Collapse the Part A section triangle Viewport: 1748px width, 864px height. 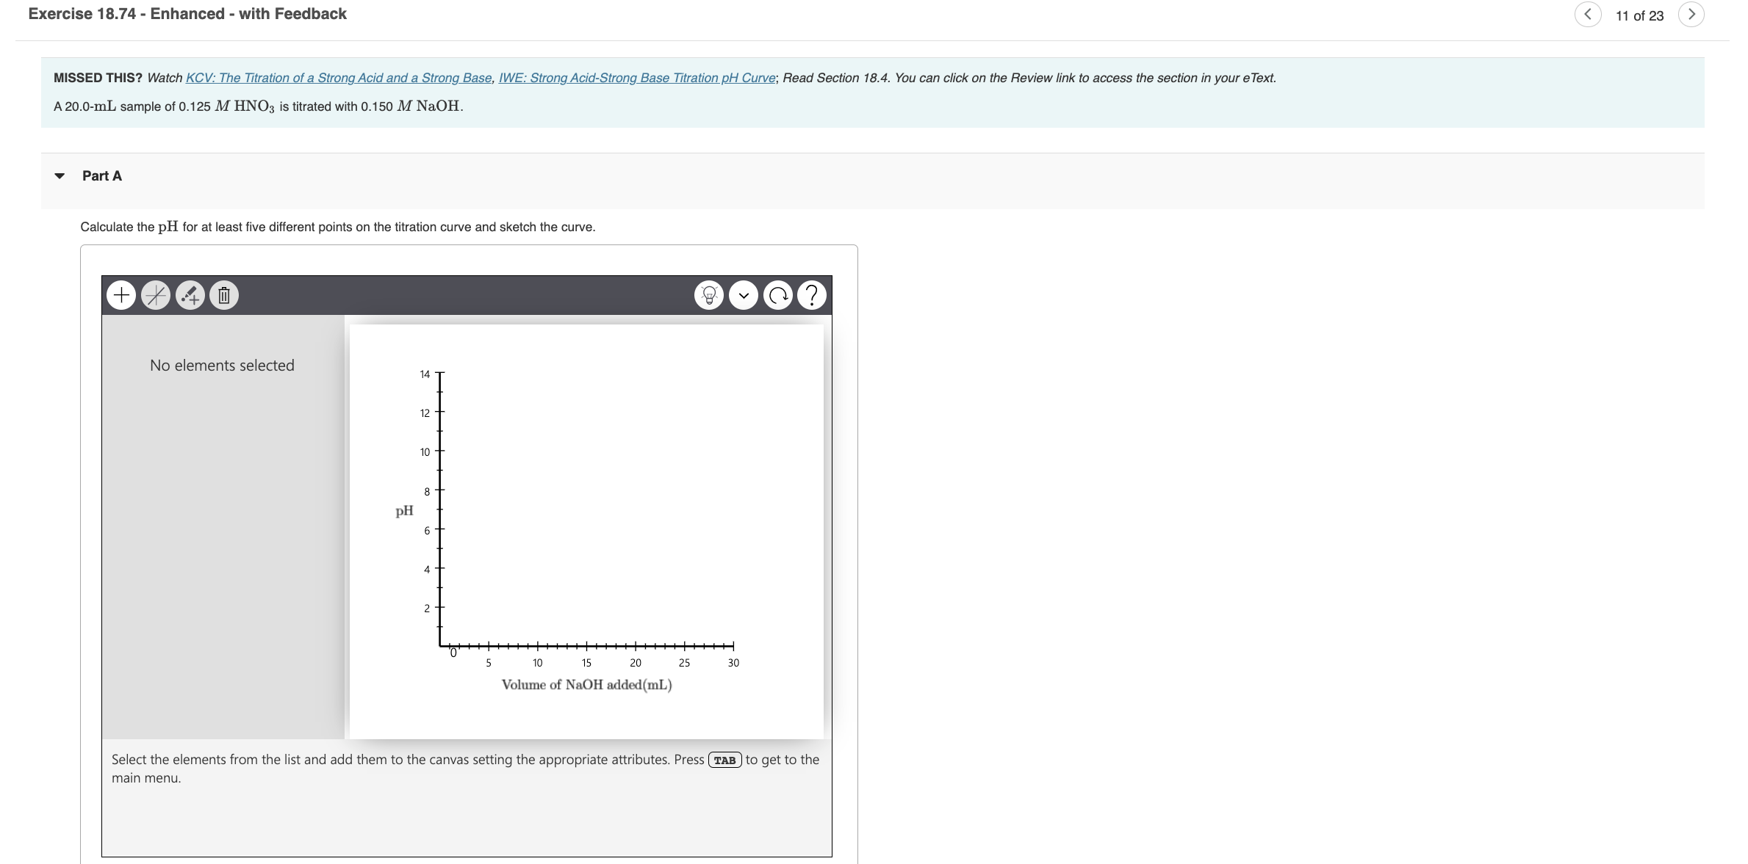click(60, 176)
